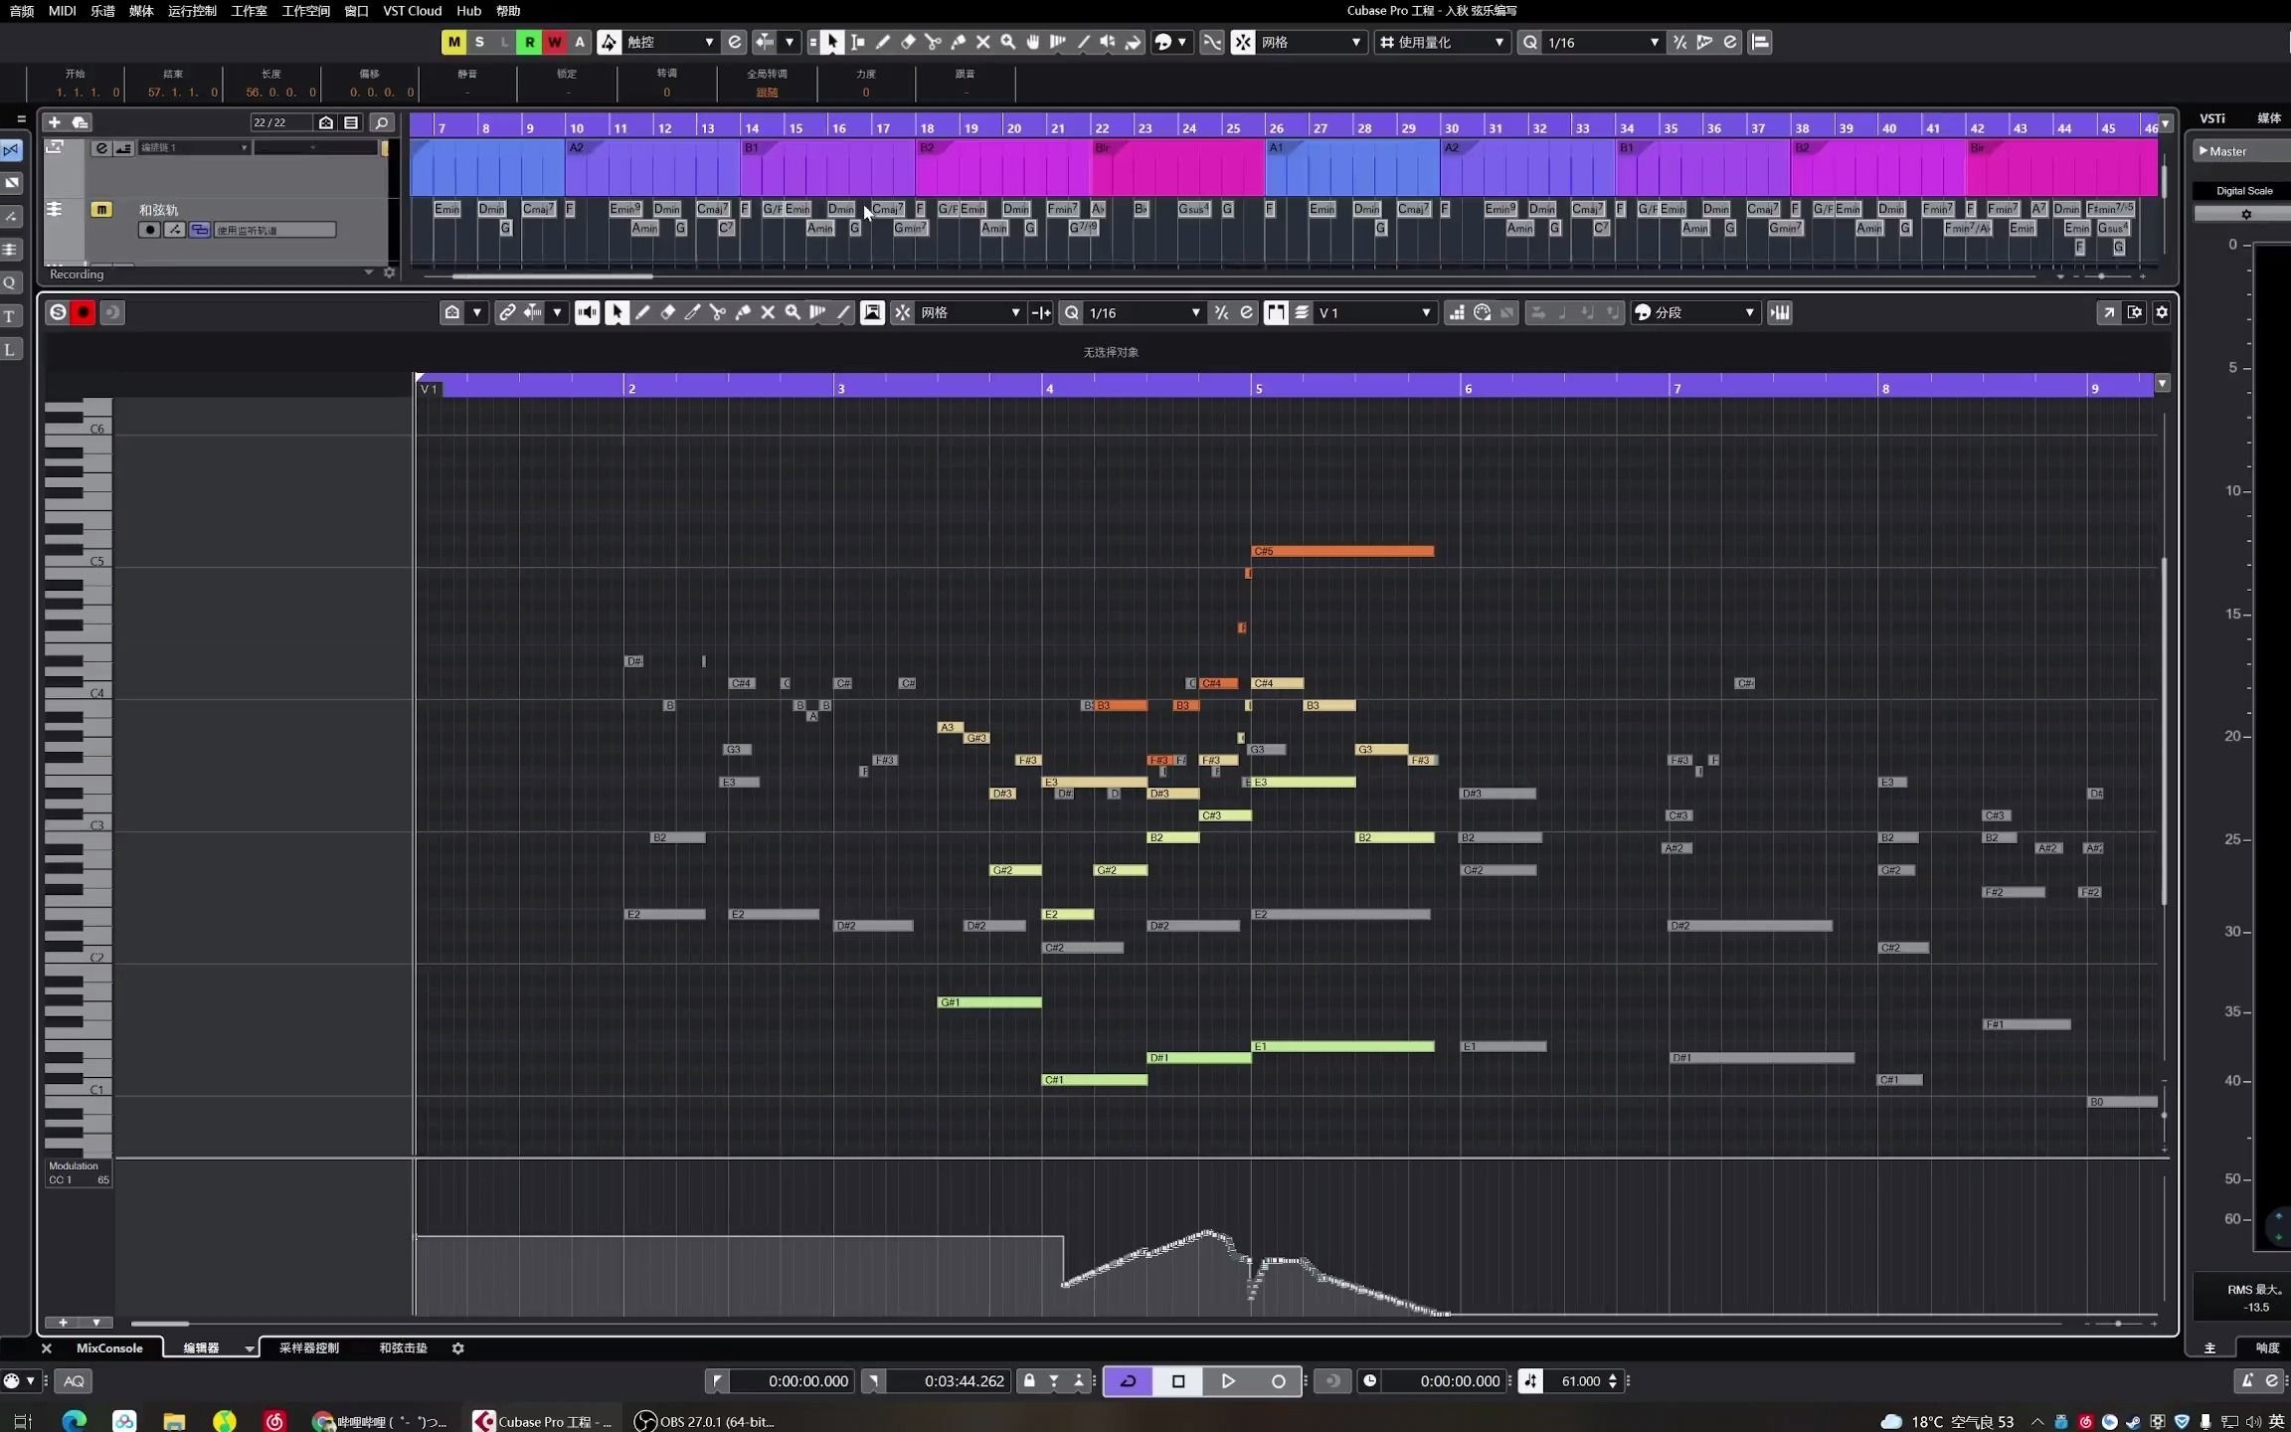Viewport: 2291px width, 1432px height.
Task: Toggle acoustic feedback speaker in key editor
Action: click(x=587, y=312)
